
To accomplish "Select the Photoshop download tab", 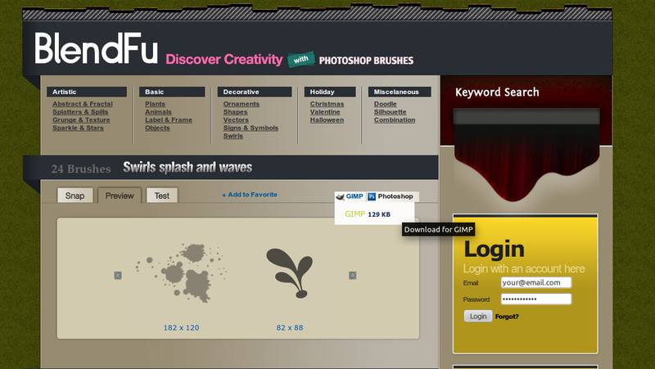I will [391, 196].
